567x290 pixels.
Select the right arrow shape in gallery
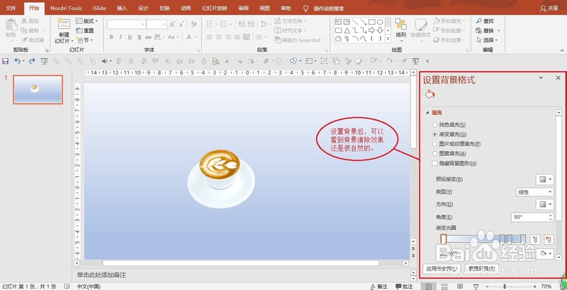click(x=372, y=31)
